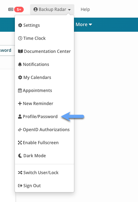Click the caret arrow beside Backup Radar

point(69,10)
